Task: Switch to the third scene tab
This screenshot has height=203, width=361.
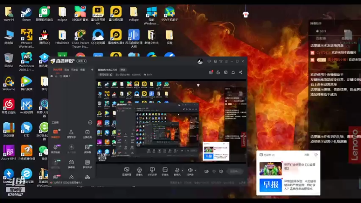Action: [x=74, y=69]
